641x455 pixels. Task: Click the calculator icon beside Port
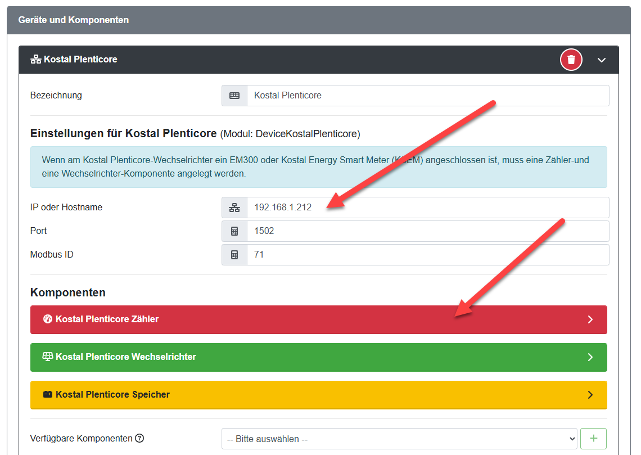(x=234, y=231)
